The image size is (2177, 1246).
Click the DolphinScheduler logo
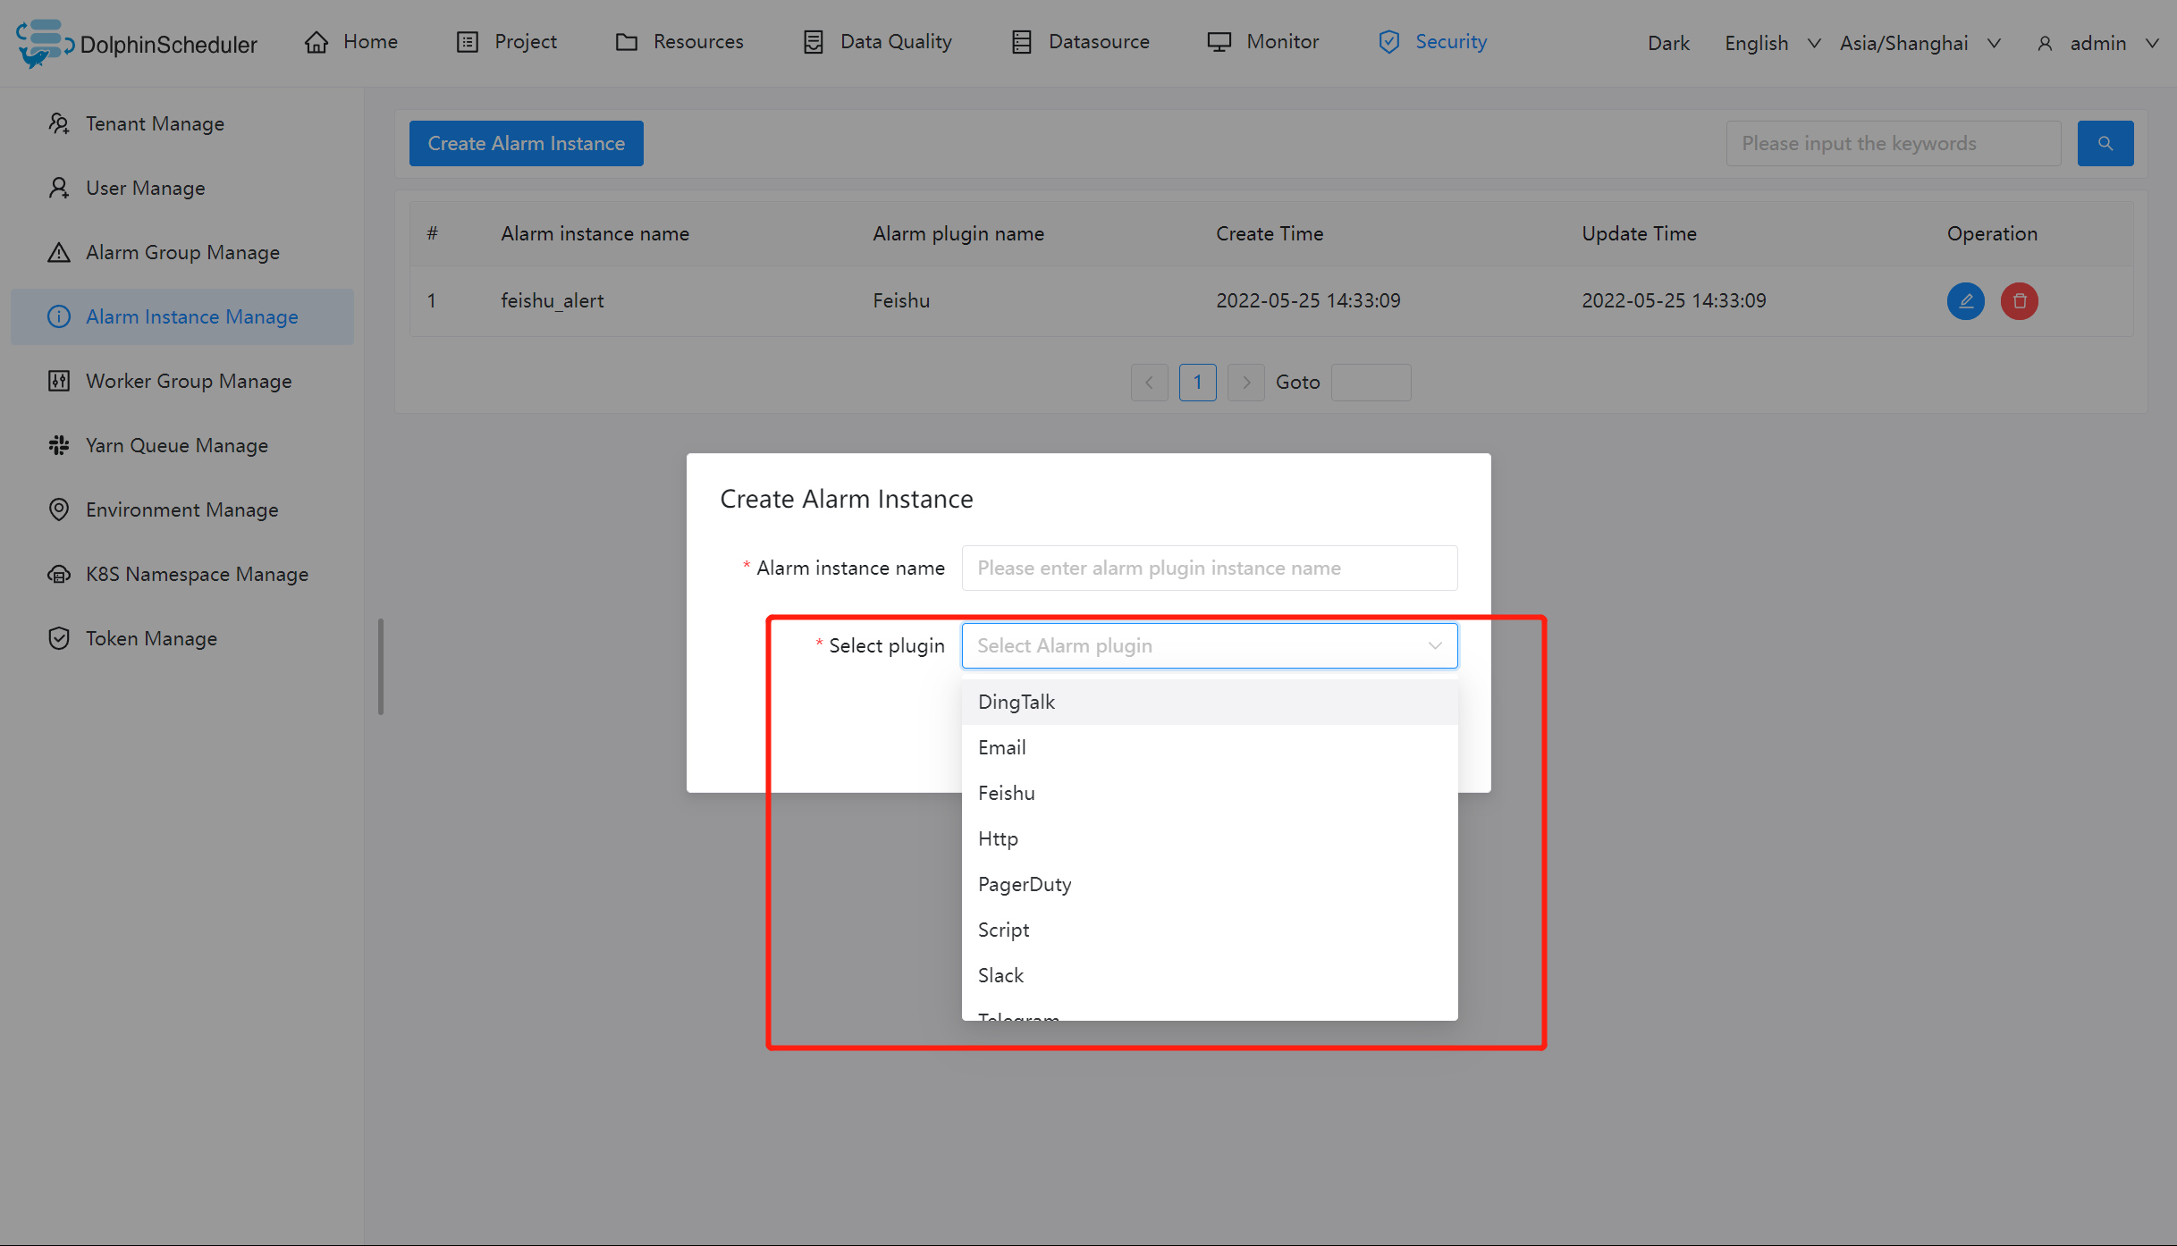[136, 43]
